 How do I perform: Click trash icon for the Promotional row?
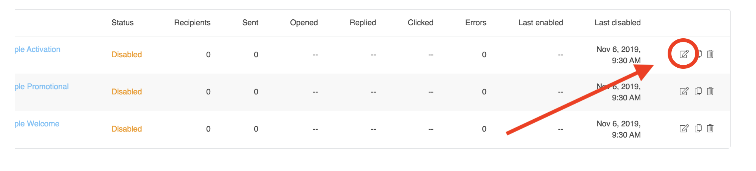[x=710, y=91]
